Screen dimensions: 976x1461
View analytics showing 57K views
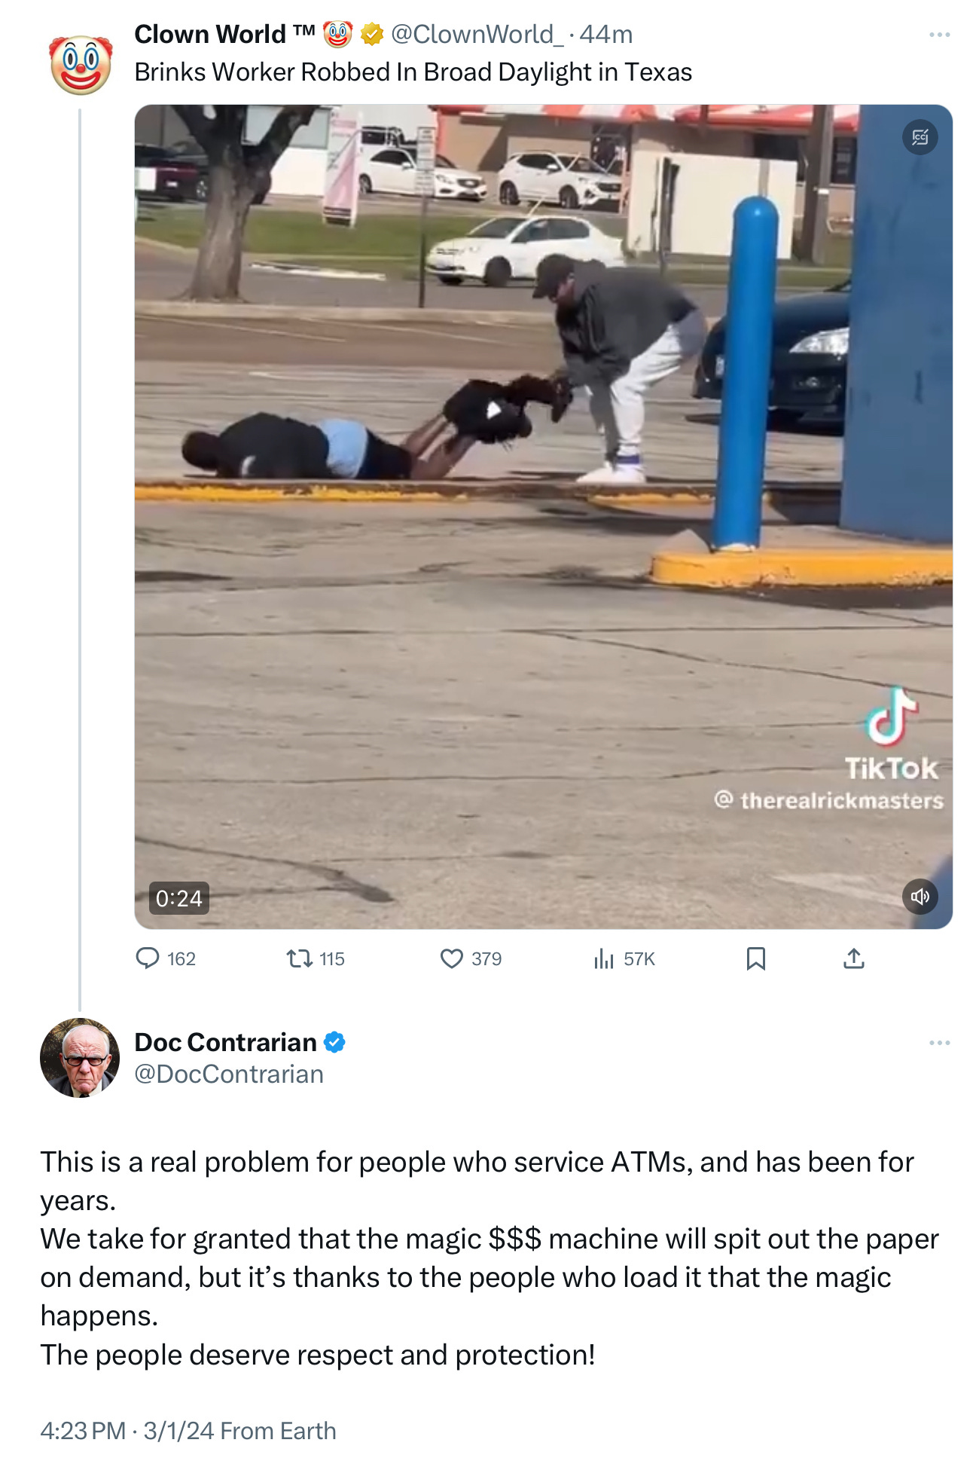624,958
